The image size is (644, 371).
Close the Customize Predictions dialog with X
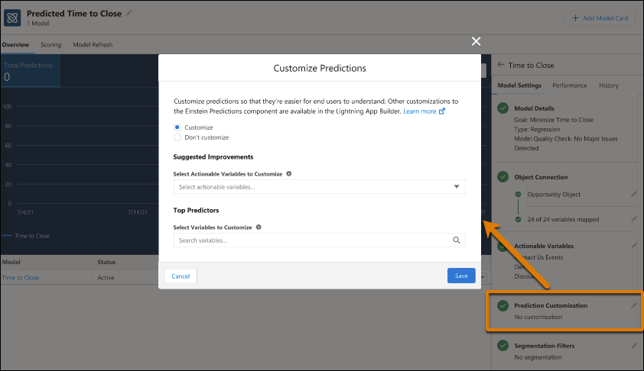(x=476, y=41)
